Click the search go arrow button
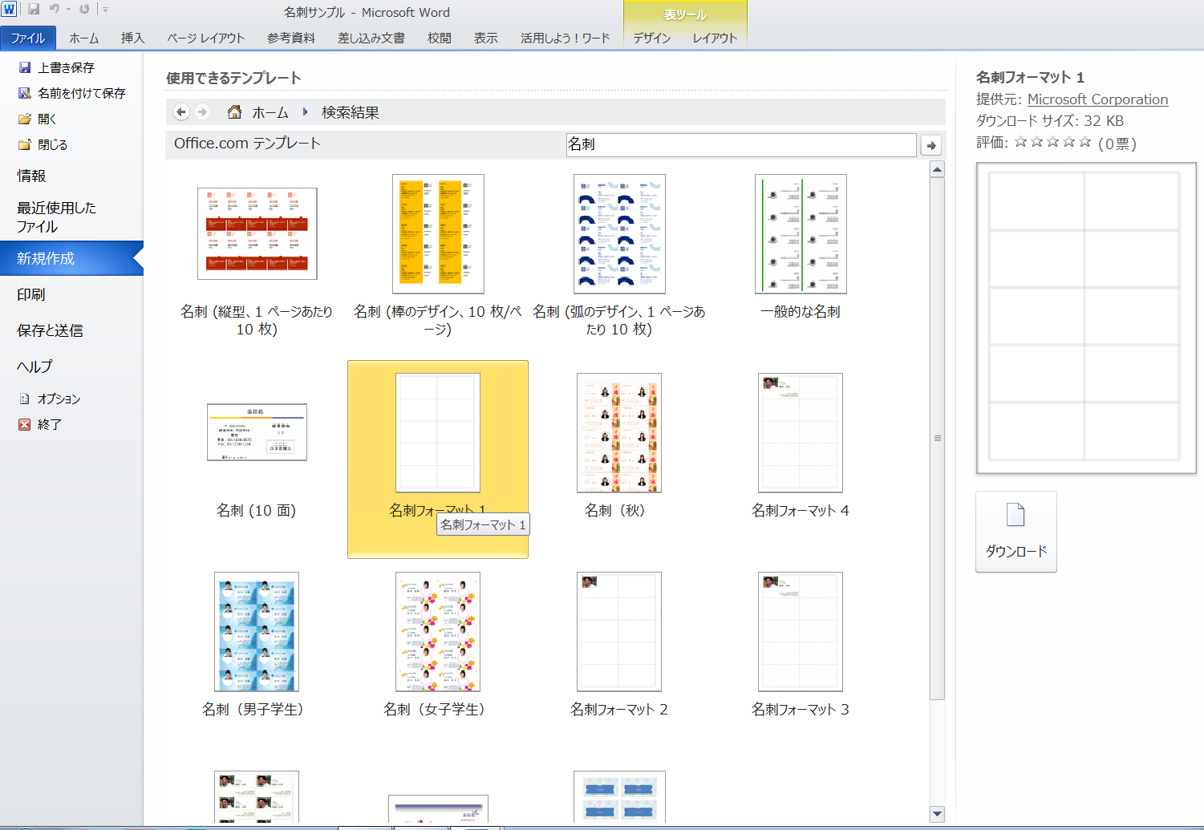This screenshot has width=1204, height=830. 931,145
